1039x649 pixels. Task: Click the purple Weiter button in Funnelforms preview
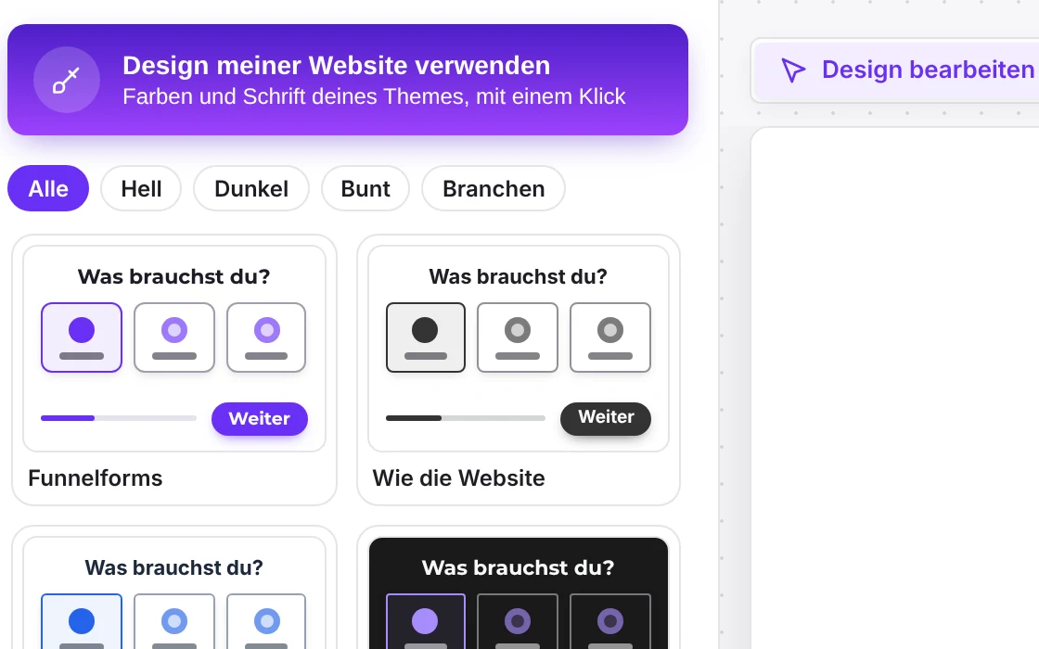[260, 418]
